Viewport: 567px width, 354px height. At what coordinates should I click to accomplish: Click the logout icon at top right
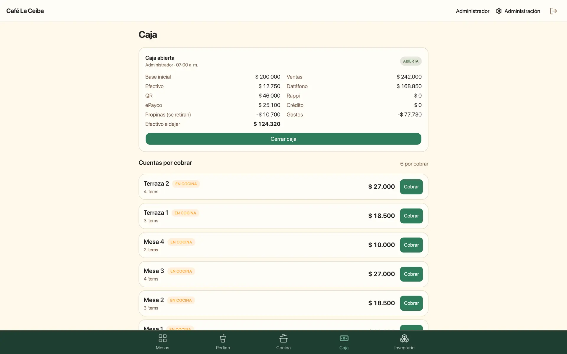tap(553, 11)
